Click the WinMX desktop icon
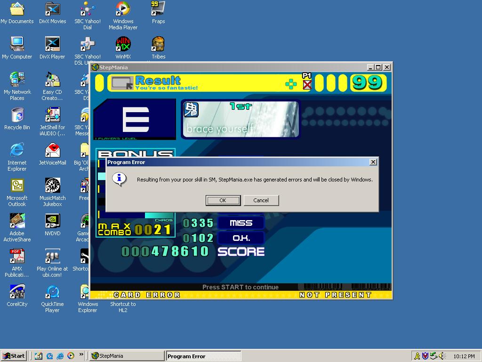The image size is (482, 362). pyautogui.click(x=123, y=48)
